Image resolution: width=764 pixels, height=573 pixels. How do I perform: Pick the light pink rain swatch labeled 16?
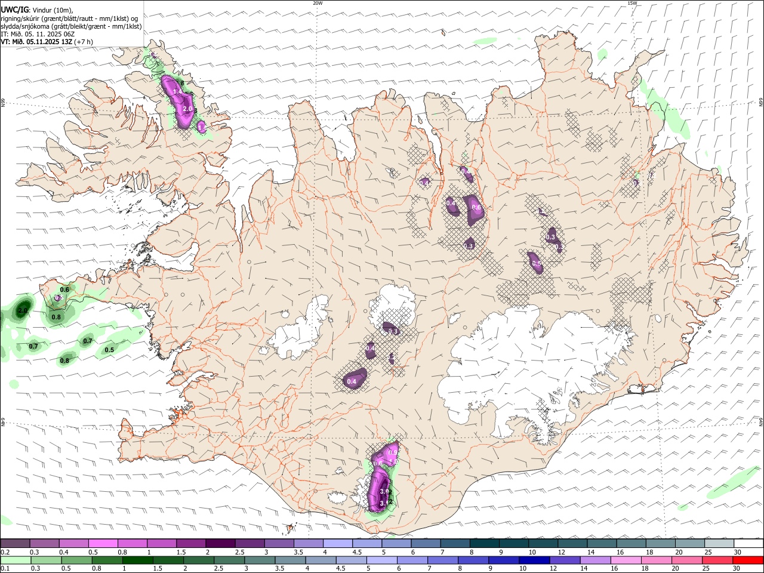coord(626,560)
